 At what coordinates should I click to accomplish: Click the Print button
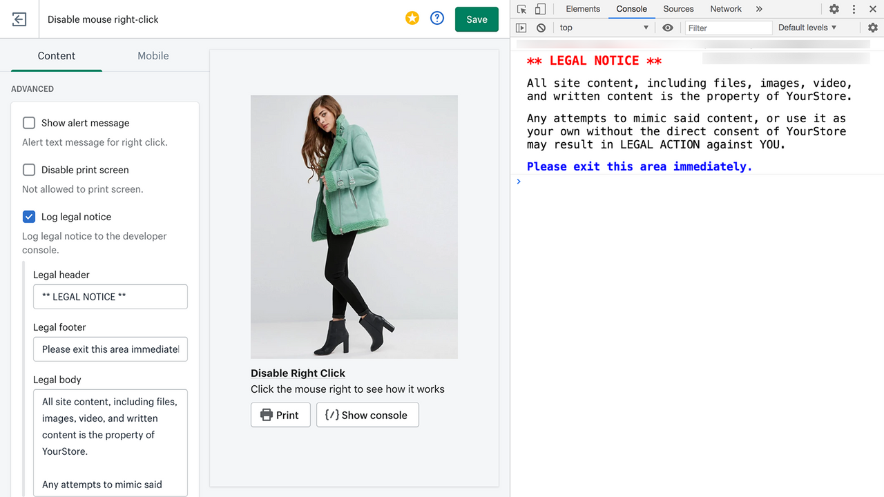tap(280, 415)
